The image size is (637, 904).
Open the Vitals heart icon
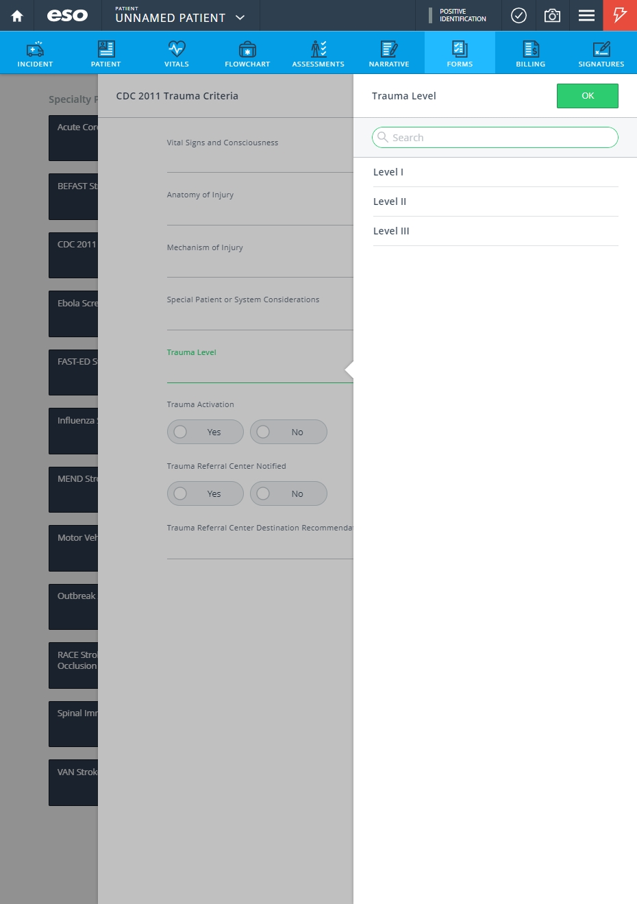(x=177, y=49)
